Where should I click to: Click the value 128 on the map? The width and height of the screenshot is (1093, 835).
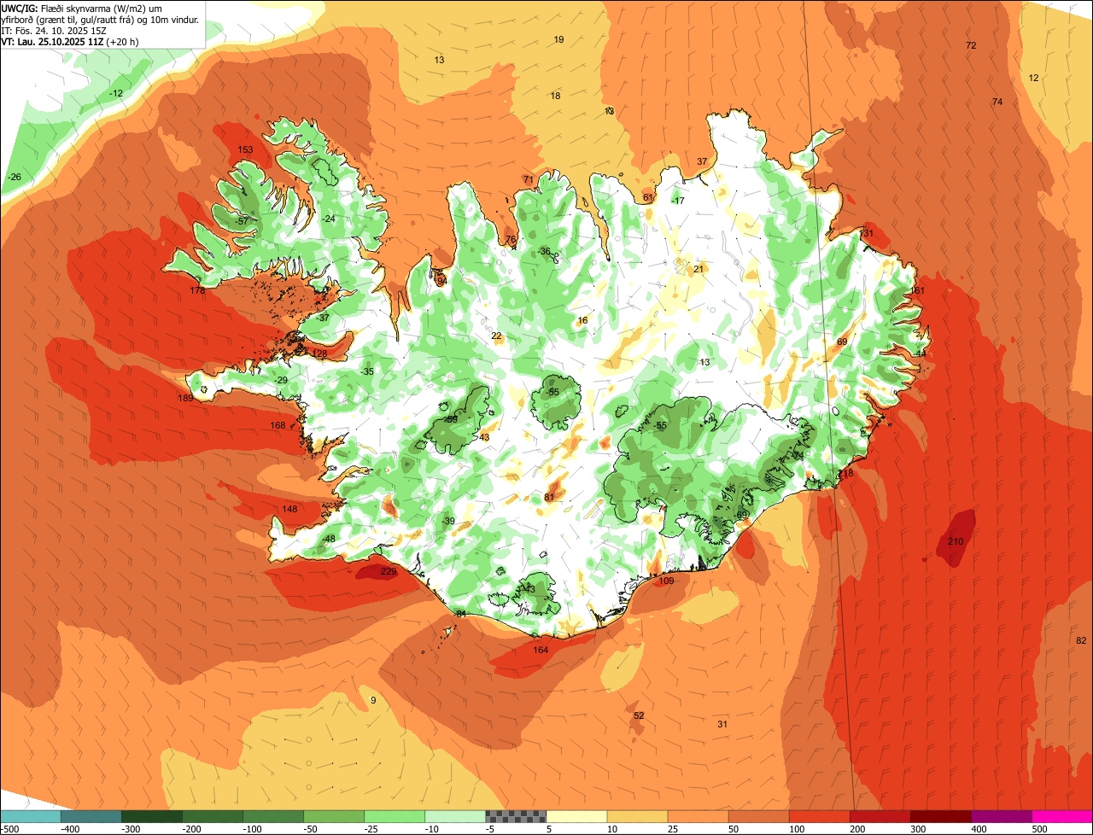[x=319, y=353]
